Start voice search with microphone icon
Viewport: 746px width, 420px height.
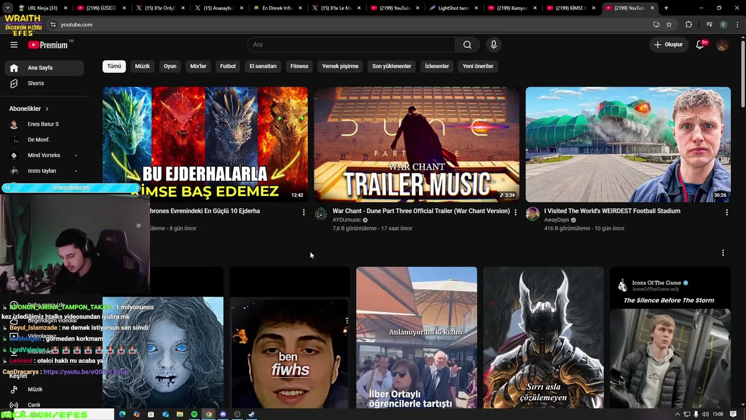(x=494, y=45)
